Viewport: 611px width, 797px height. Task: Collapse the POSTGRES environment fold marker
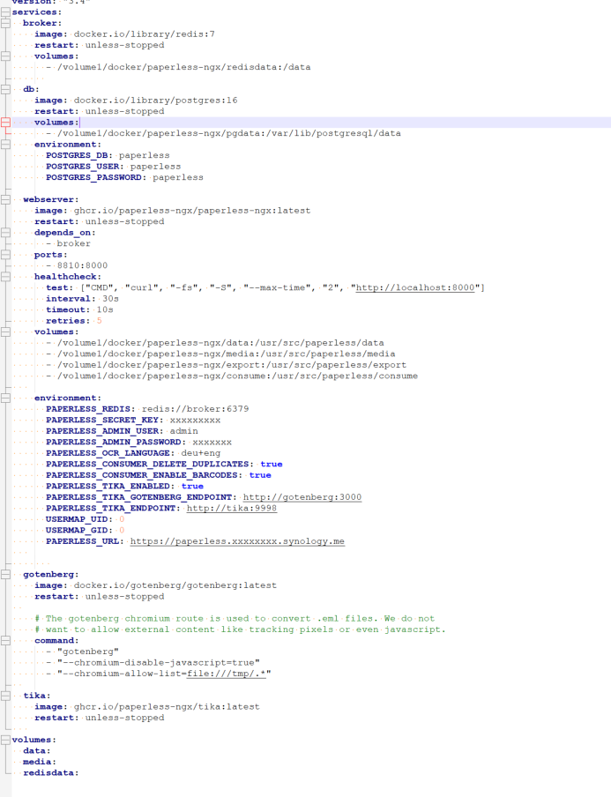(5, 145)
